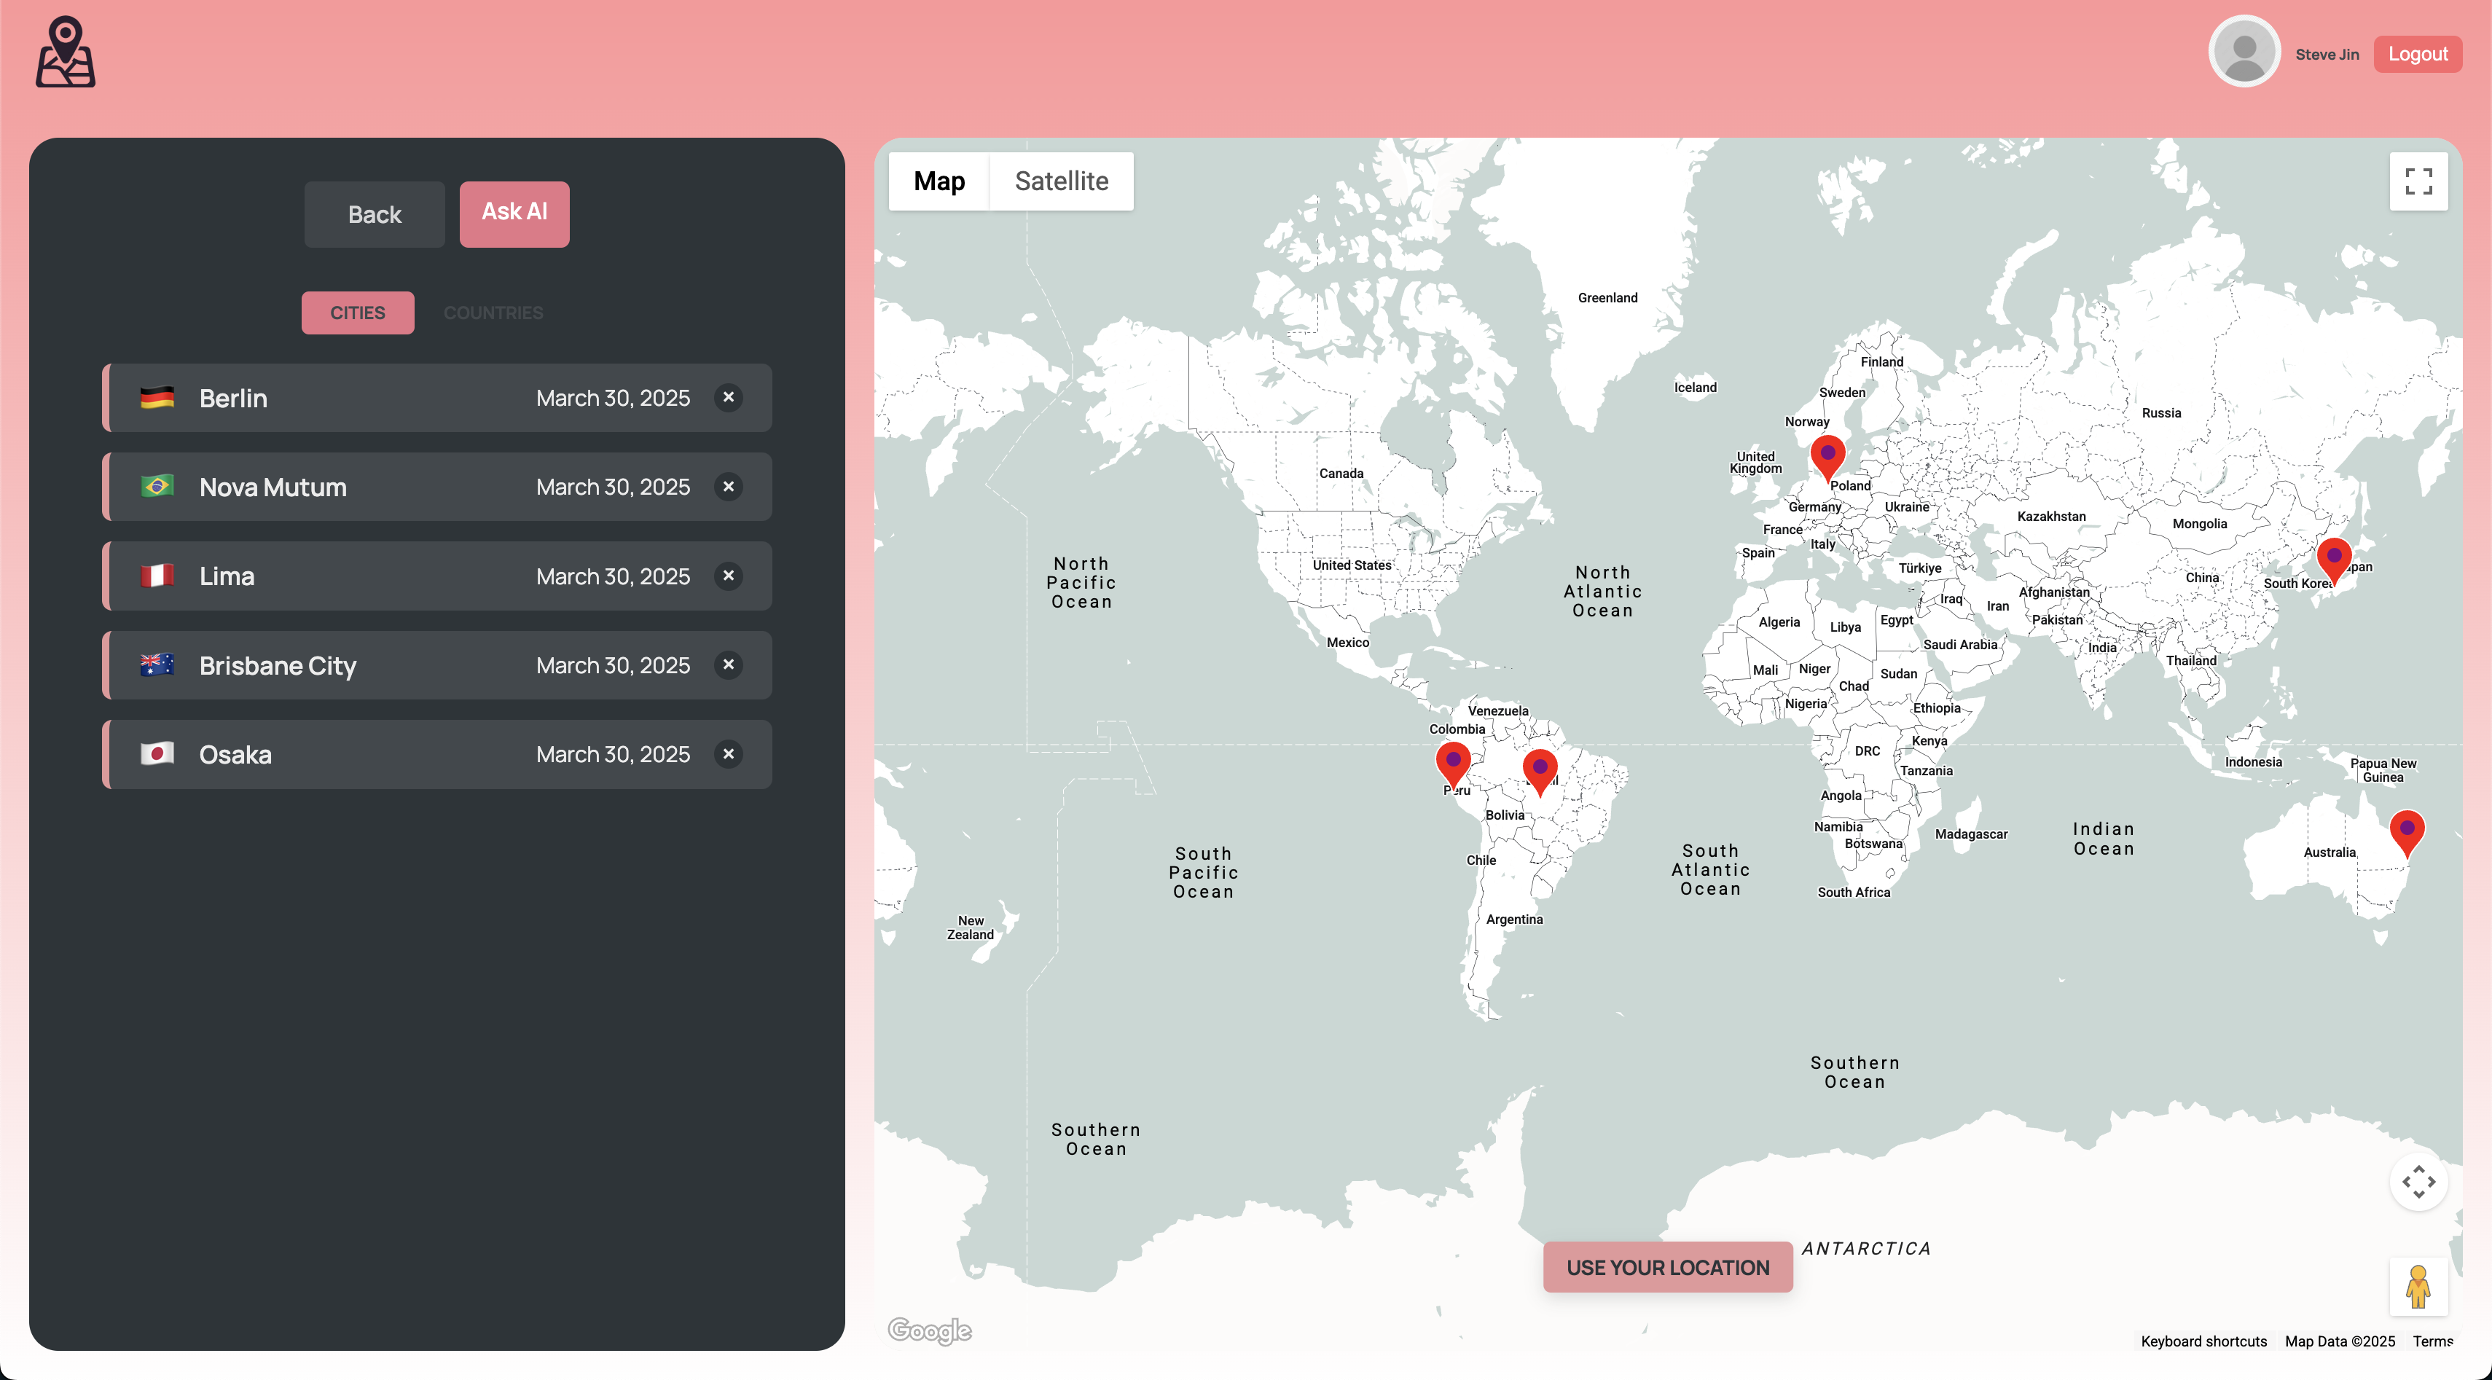Select the marker on eastern Australia
Viewport: 2492px width, 1380px height.
tap(2406, 831)
